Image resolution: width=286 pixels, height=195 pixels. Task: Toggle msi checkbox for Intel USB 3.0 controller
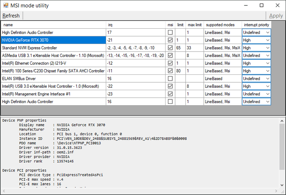(x=170, y=86)
